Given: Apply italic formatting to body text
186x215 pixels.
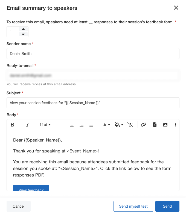Looking at the screenshot, I should [27, 125].
